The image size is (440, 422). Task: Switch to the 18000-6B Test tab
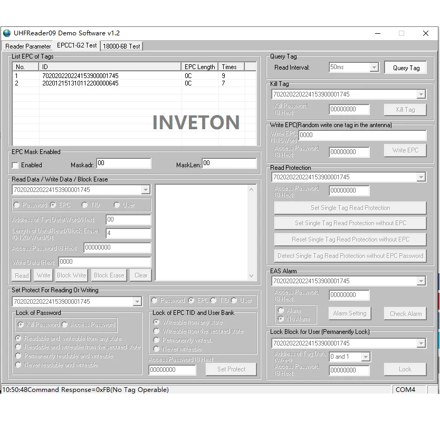121,46
